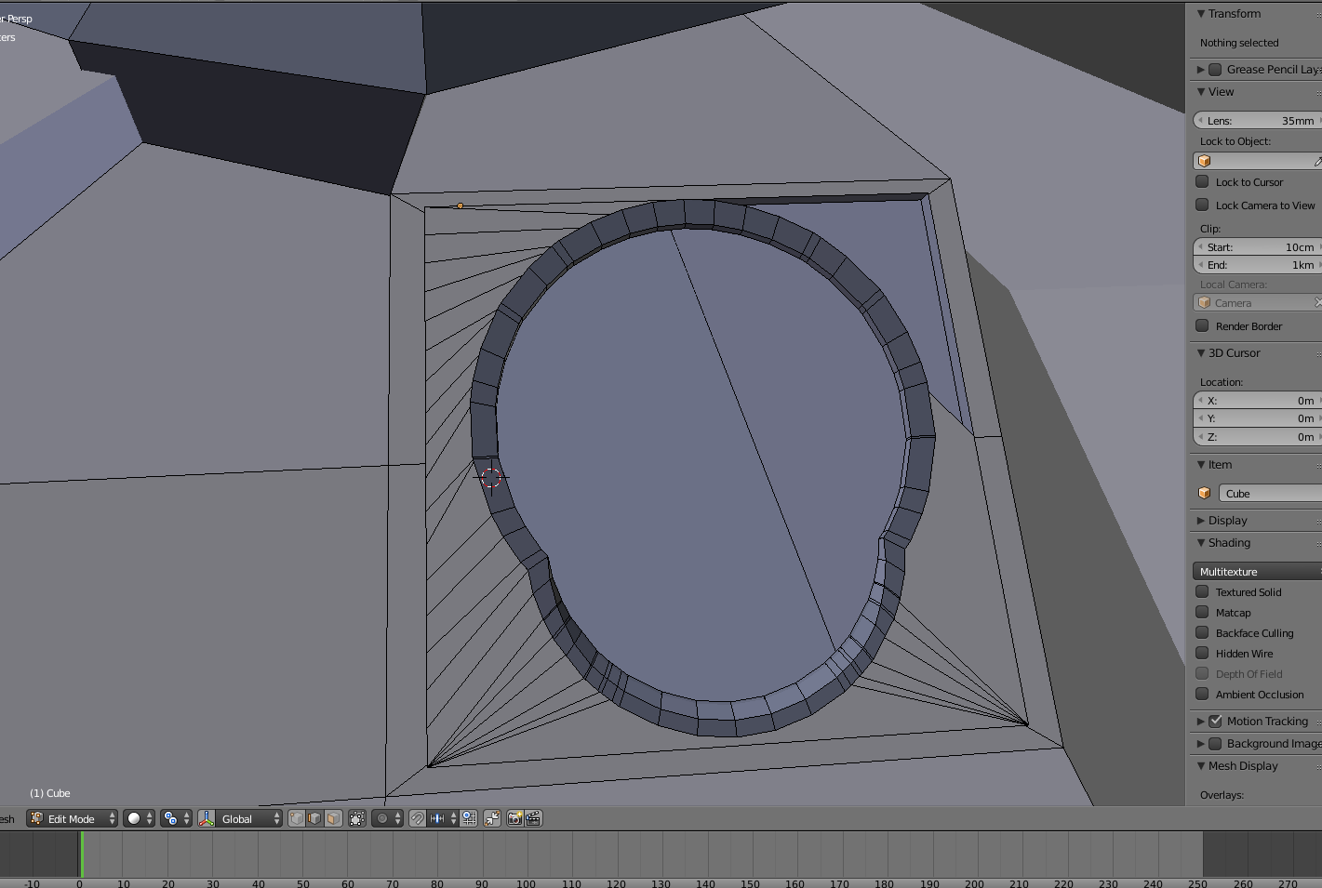Click 3D Cursor Y location field
Screen dimensions: 1322x888
pos(1258,418)
